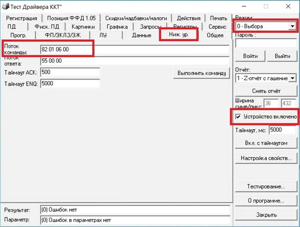Switch to the ЛУ tab
This screenshot has height=227, width=300.
(103, 35)
